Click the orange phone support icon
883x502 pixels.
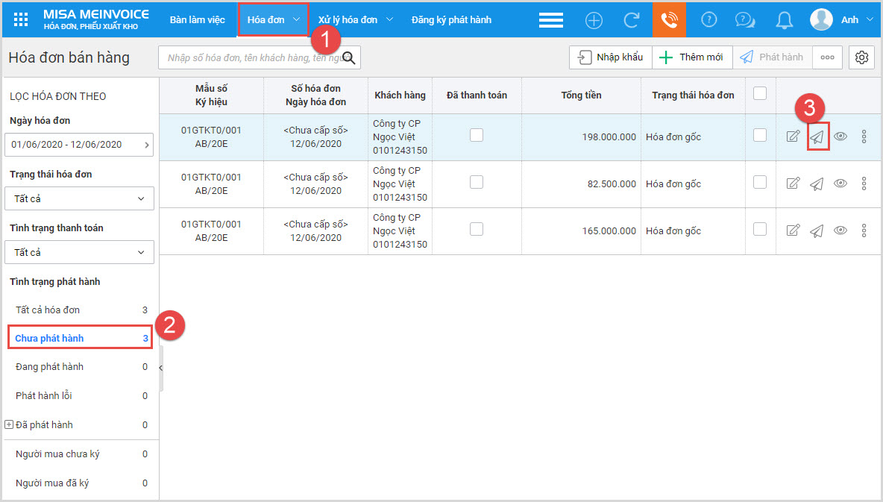coord(669,19)
